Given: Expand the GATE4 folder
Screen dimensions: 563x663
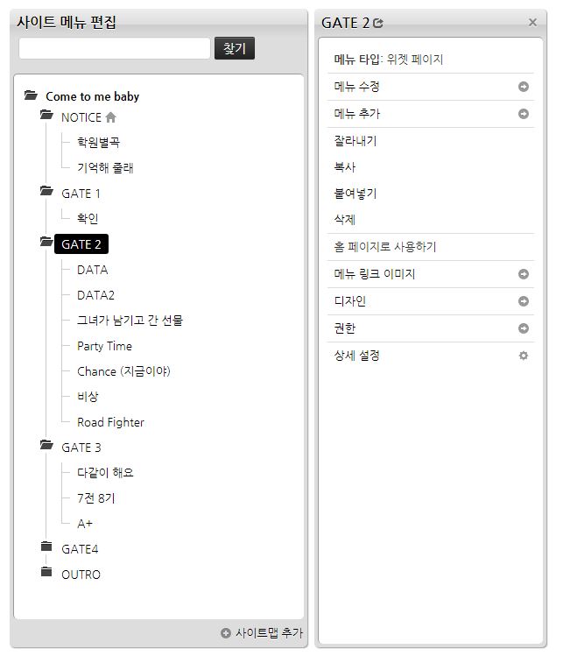Looking at the screenshot, I should (x=46, y=547).
